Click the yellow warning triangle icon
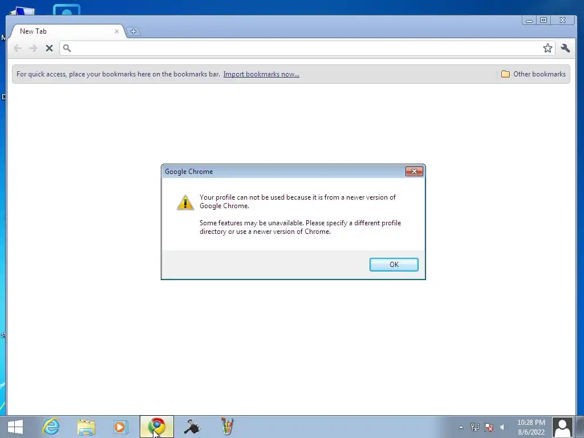The image size is (584, 438). pyautogui.click(x=185, y=202)
